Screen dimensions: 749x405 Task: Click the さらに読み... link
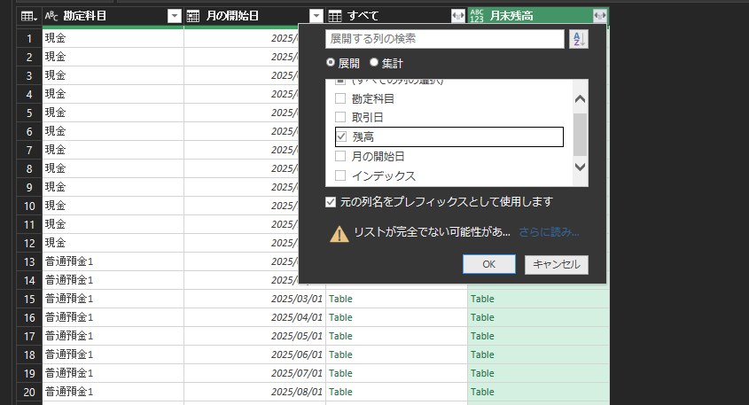click(550, 232)
